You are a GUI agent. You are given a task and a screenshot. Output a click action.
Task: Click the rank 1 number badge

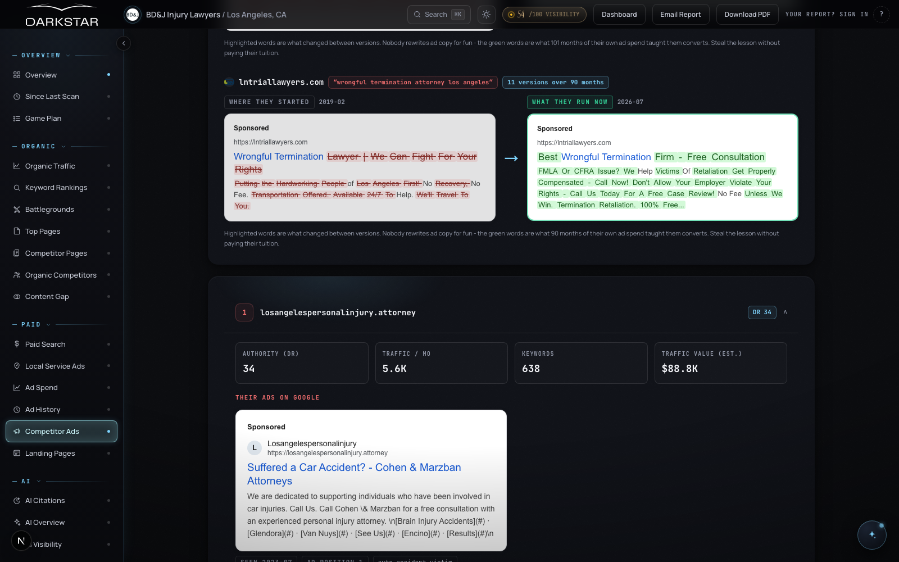(244, 312)
